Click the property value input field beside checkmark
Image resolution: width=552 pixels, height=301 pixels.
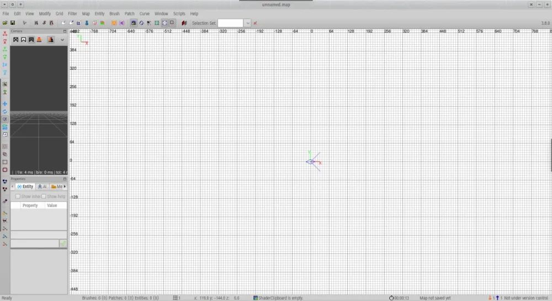[34, 243]
